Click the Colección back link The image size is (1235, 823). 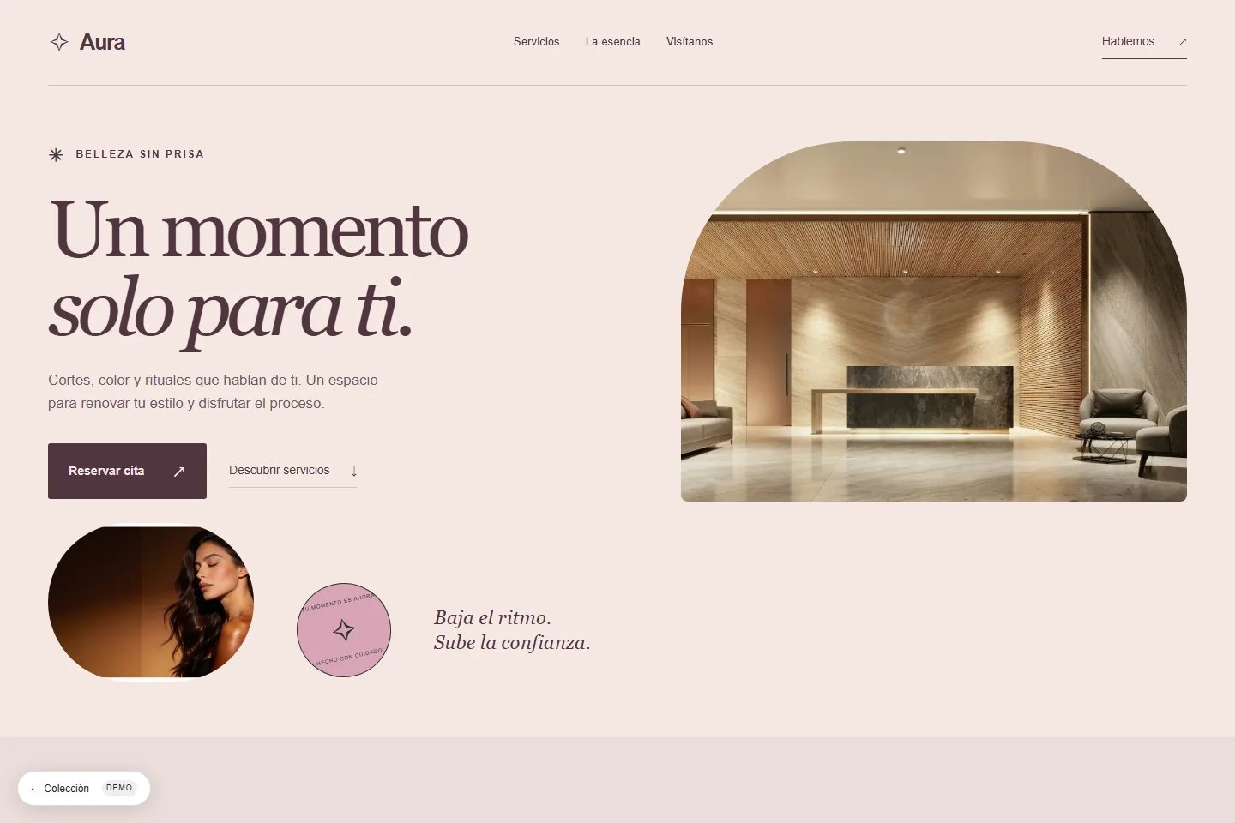60,789
